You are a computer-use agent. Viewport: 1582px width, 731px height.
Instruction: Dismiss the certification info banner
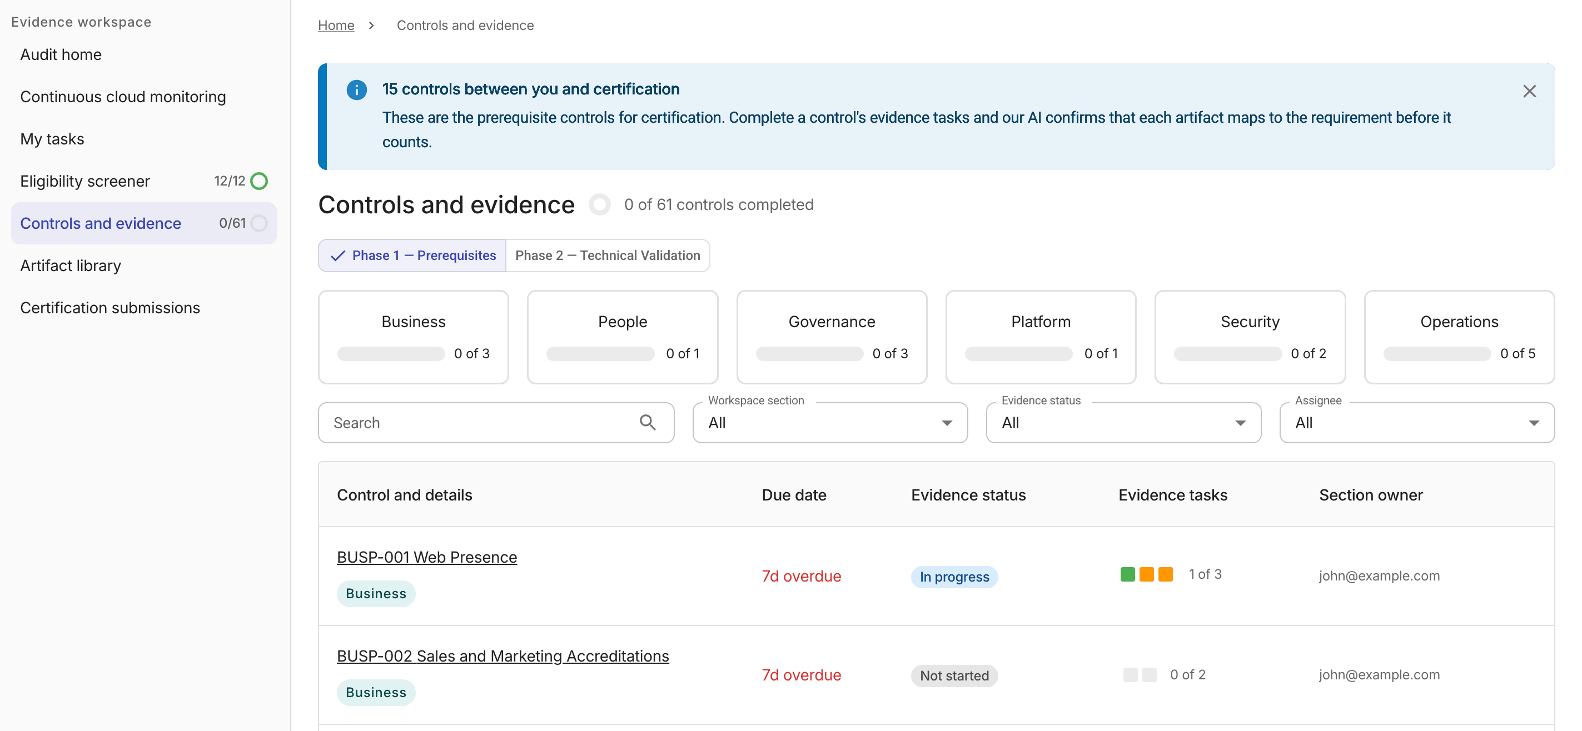[x=1529, y=91]
